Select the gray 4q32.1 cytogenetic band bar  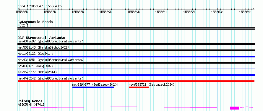point(136,29)
